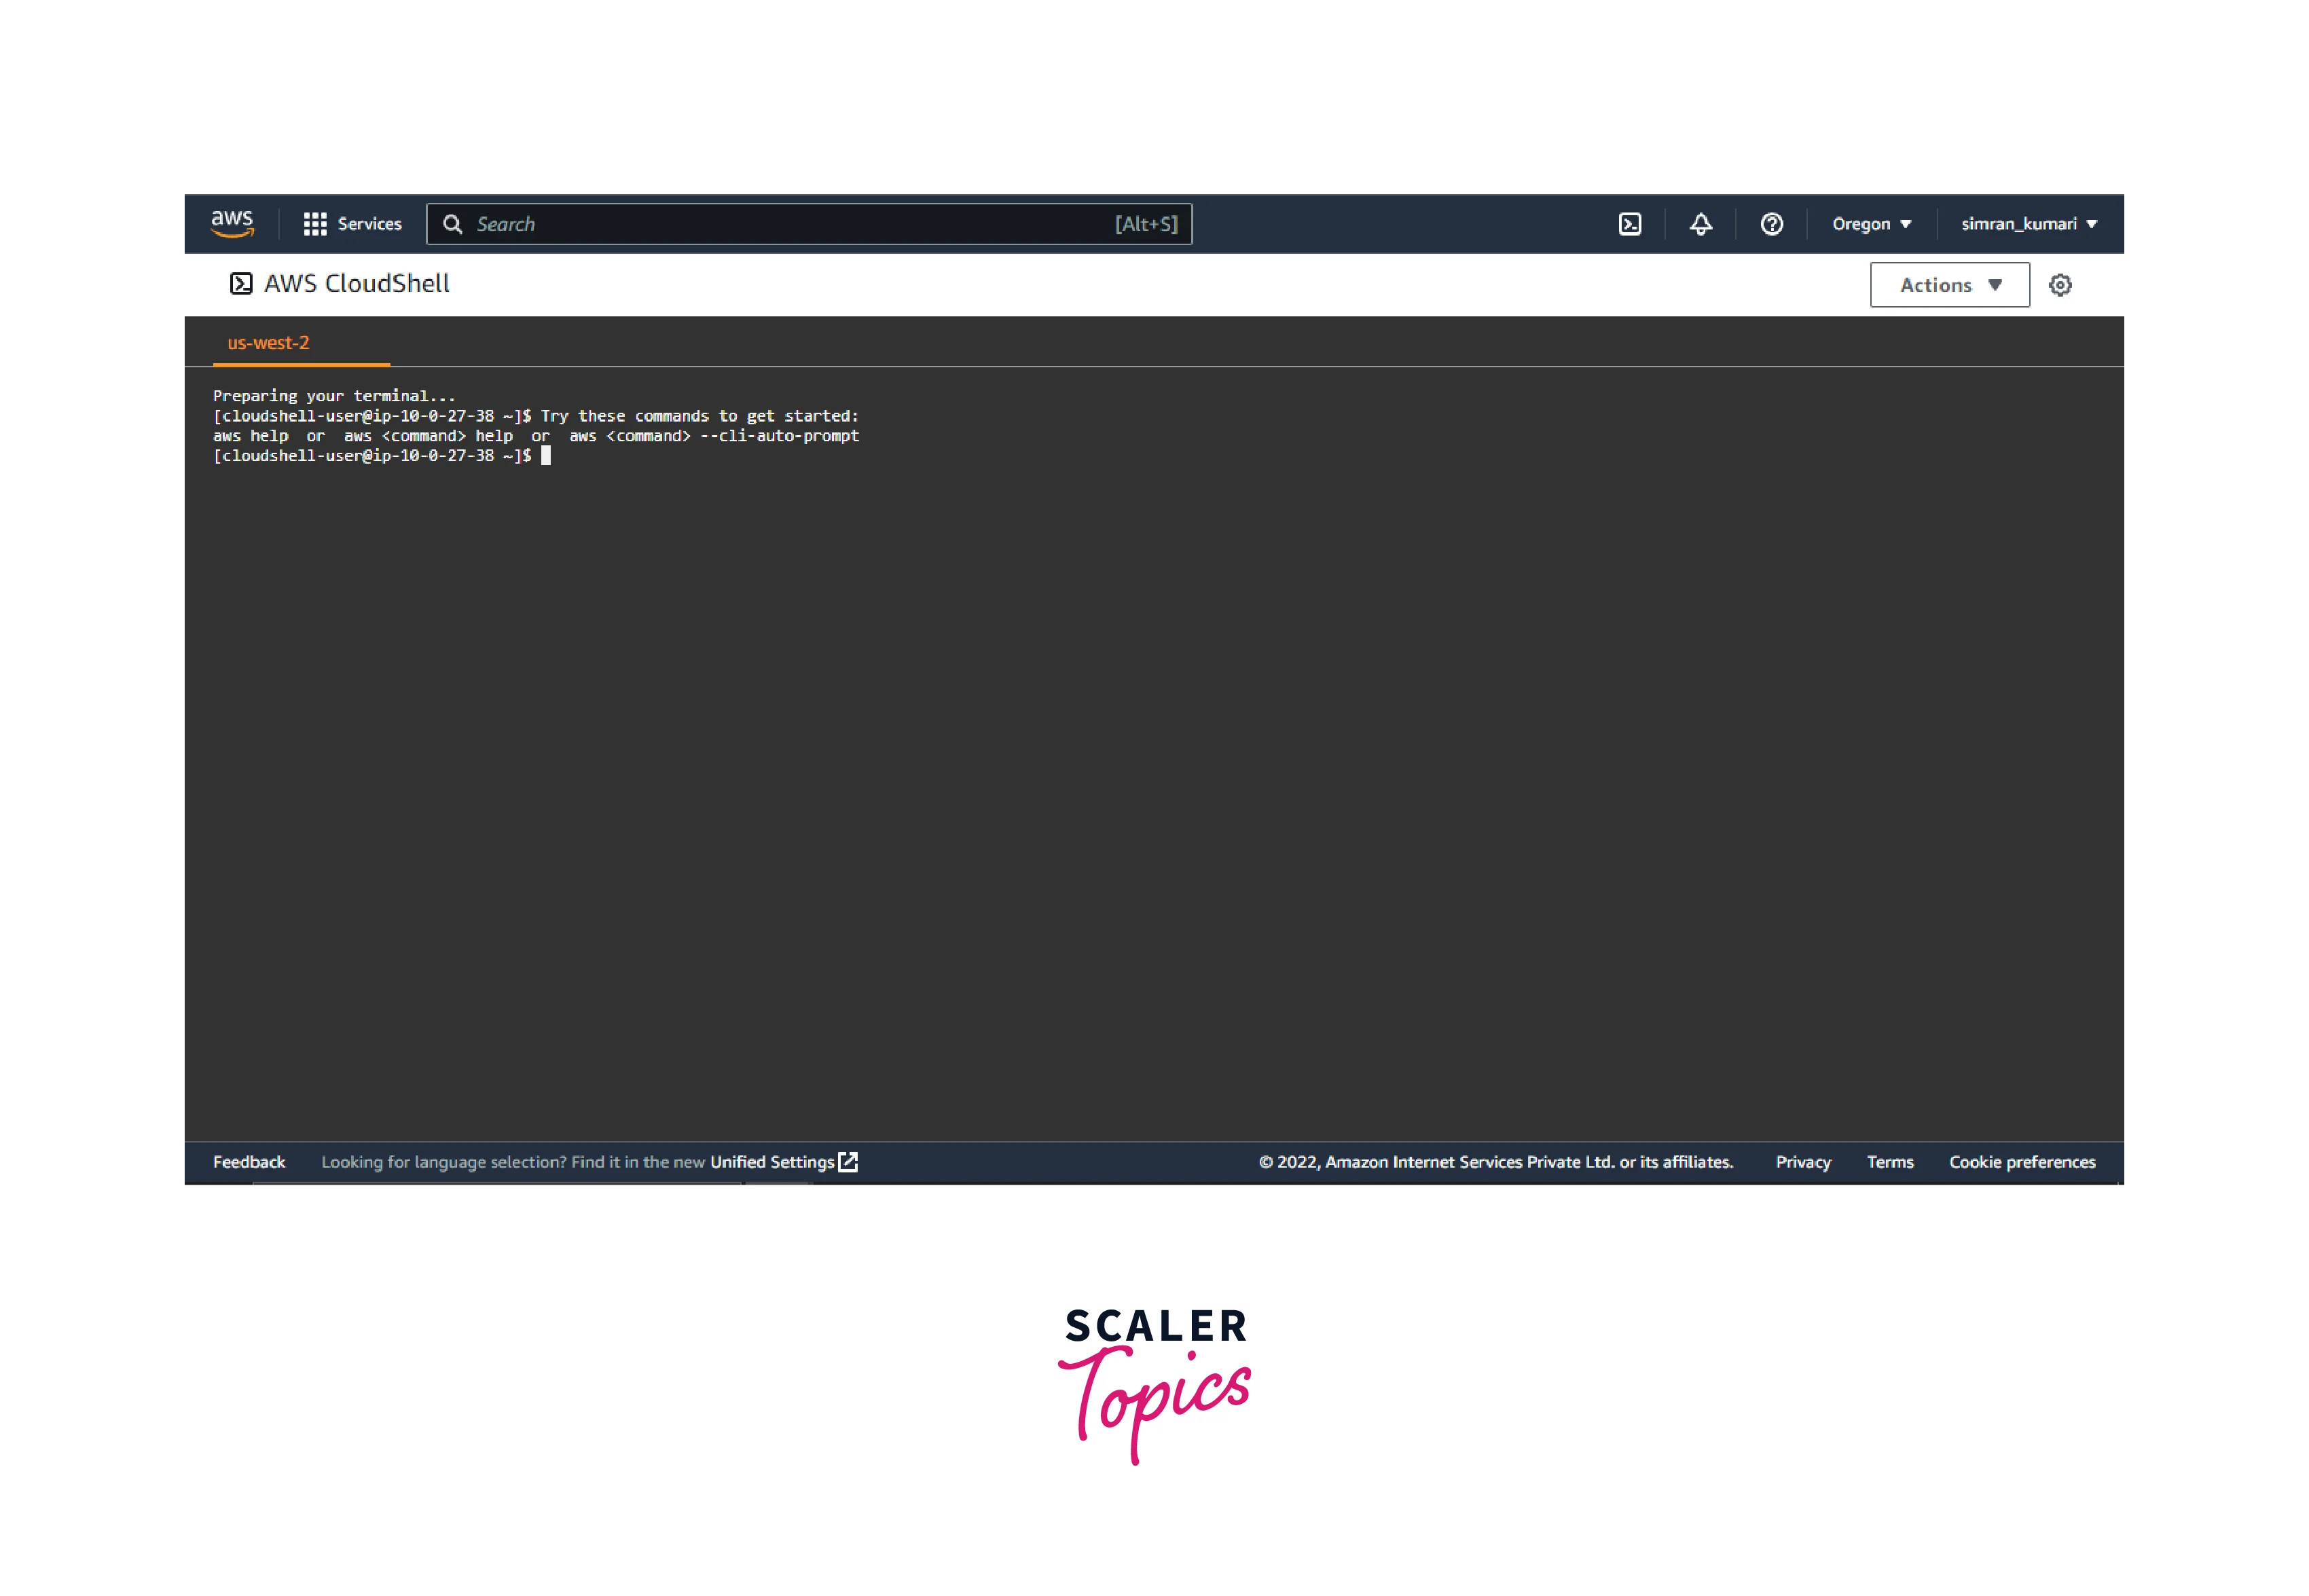Expand the Oregon region dropdown

1871,224
